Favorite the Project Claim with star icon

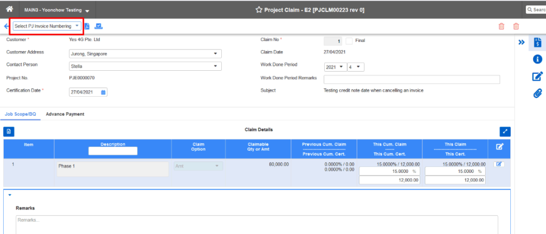click(259, 10)
